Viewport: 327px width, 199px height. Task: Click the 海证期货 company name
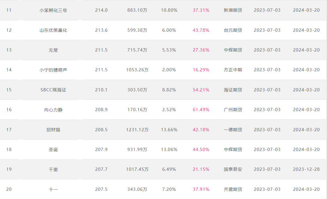[233, 90]
